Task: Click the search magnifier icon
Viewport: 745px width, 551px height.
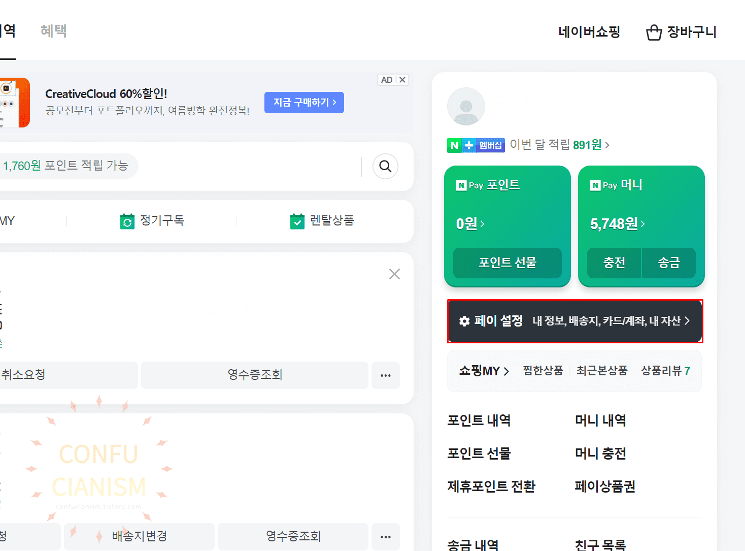Action: (x=385, y=167)
